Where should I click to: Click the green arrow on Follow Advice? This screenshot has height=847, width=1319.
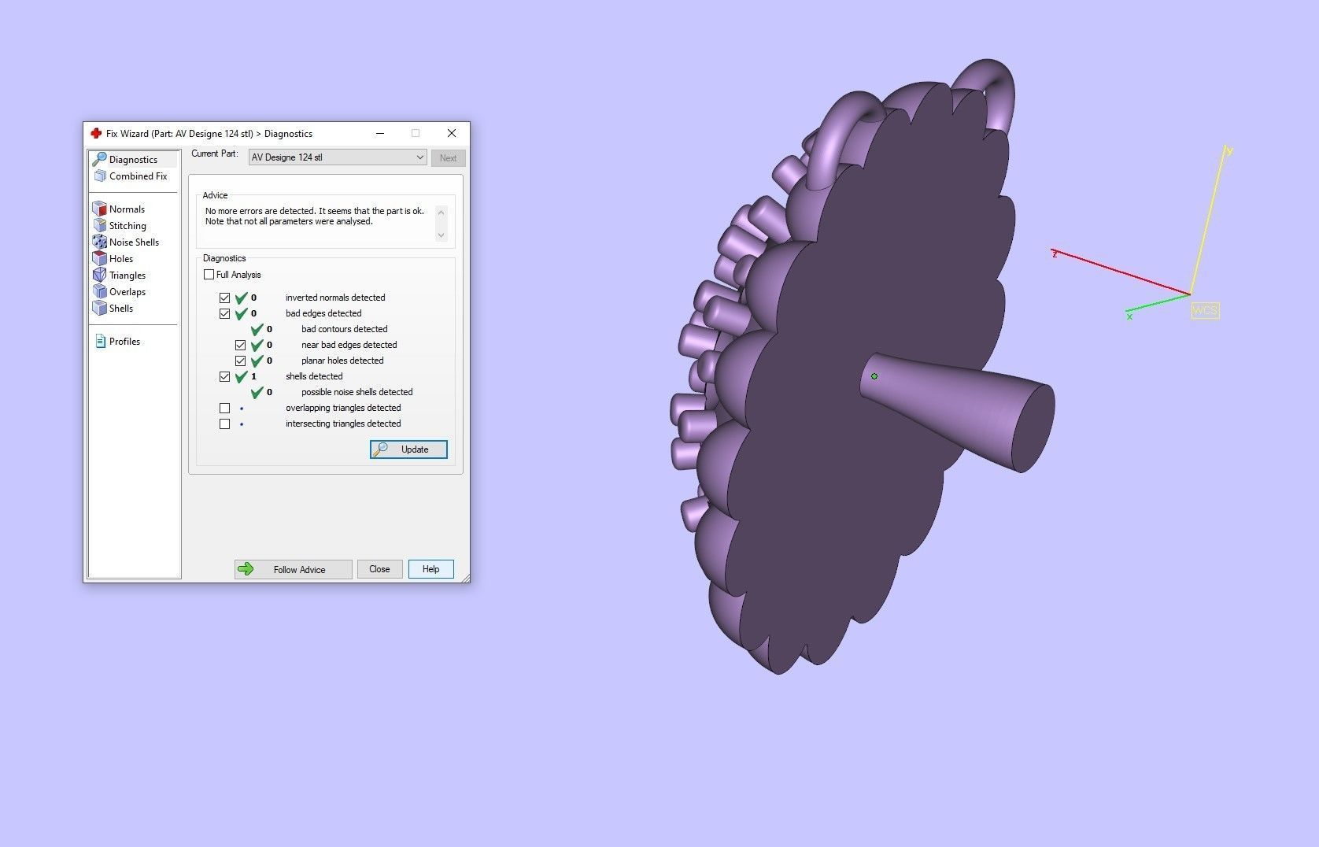click(x=246, y=569)
